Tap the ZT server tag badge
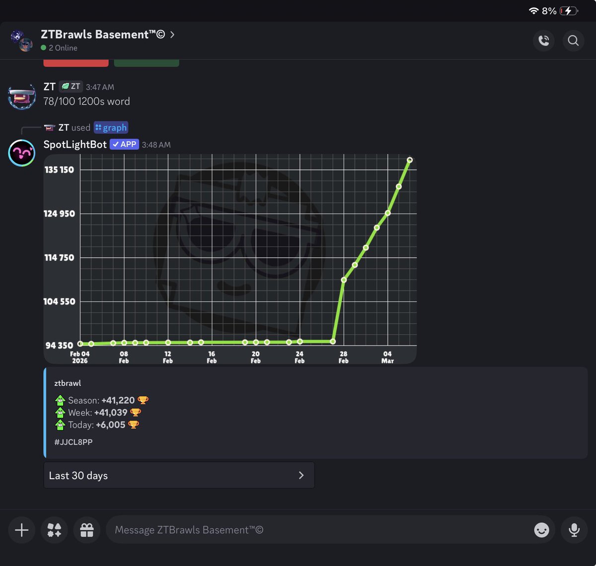The width and height of the screenshot is (596, 566). point(71,86)
